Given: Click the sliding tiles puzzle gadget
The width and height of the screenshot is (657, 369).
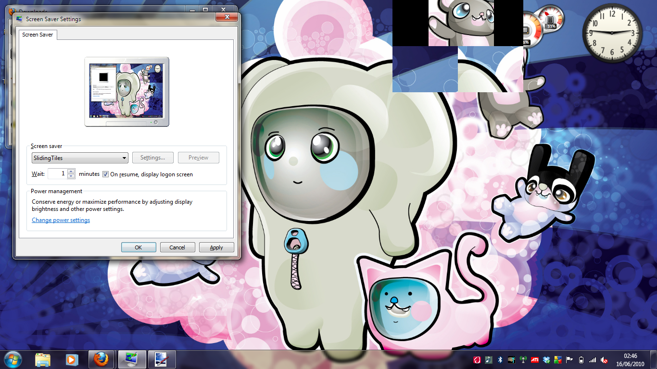Looking at the screenshot, I should 458,46.
